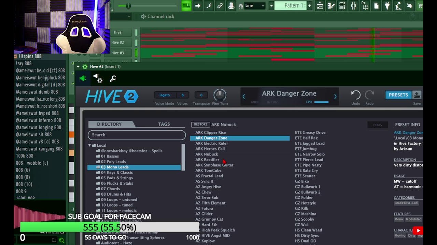Click the Transpose value field
The height and width of the screenshot is (245, 437).
click(201, 95)
